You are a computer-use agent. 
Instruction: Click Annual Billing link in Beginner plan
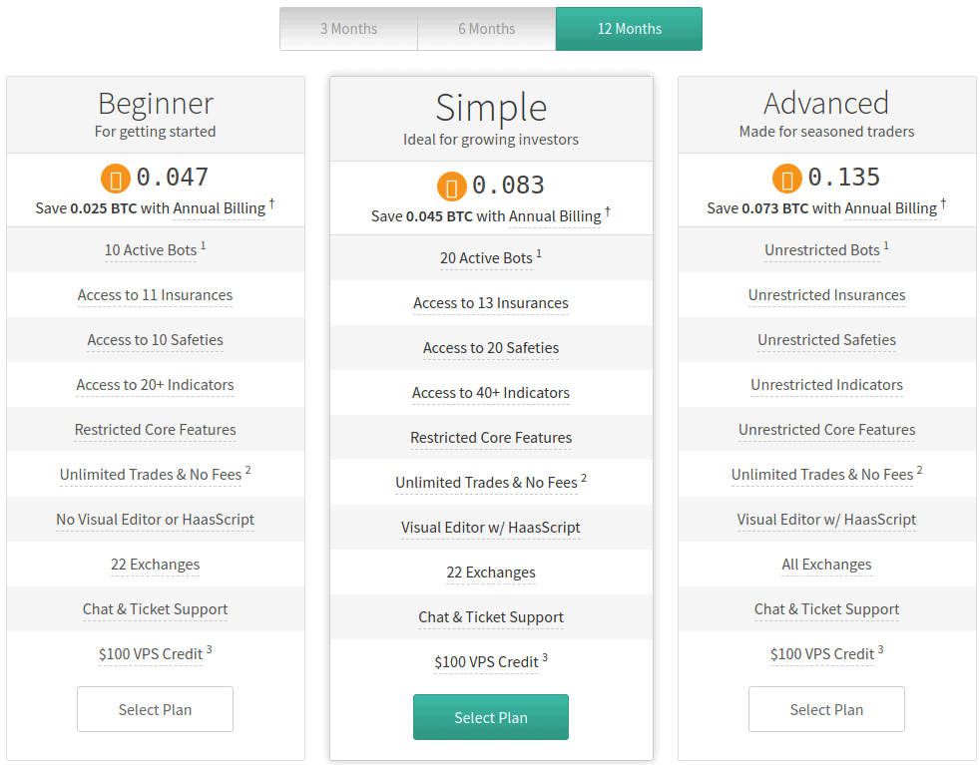[x=219, y=208]
